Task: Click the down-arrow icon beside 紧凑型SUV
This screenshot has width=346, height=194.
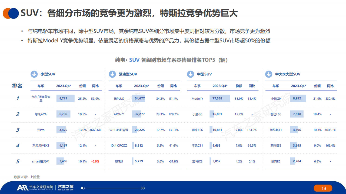Action: click(112, 74)
